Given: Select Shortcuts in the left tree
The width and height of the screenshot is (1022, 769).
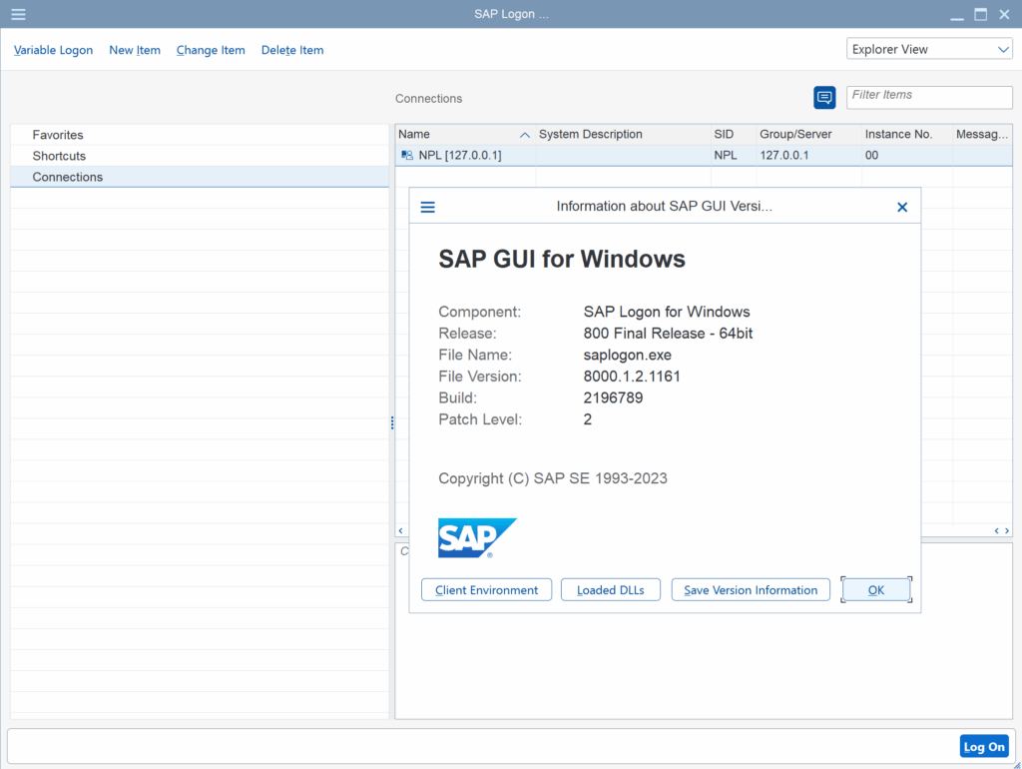Looking at the screenshot, I should point(200,156).
